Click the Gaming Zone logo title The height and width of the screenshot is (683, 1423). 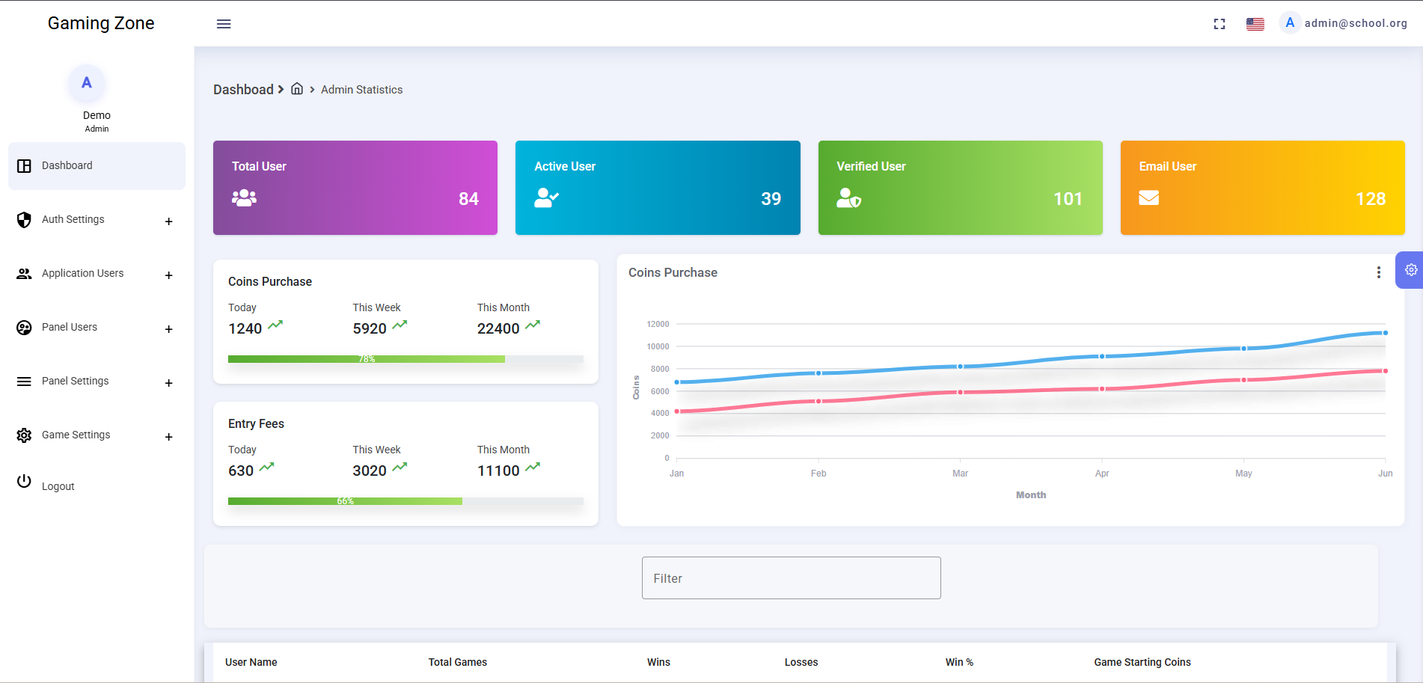point(101,23)
